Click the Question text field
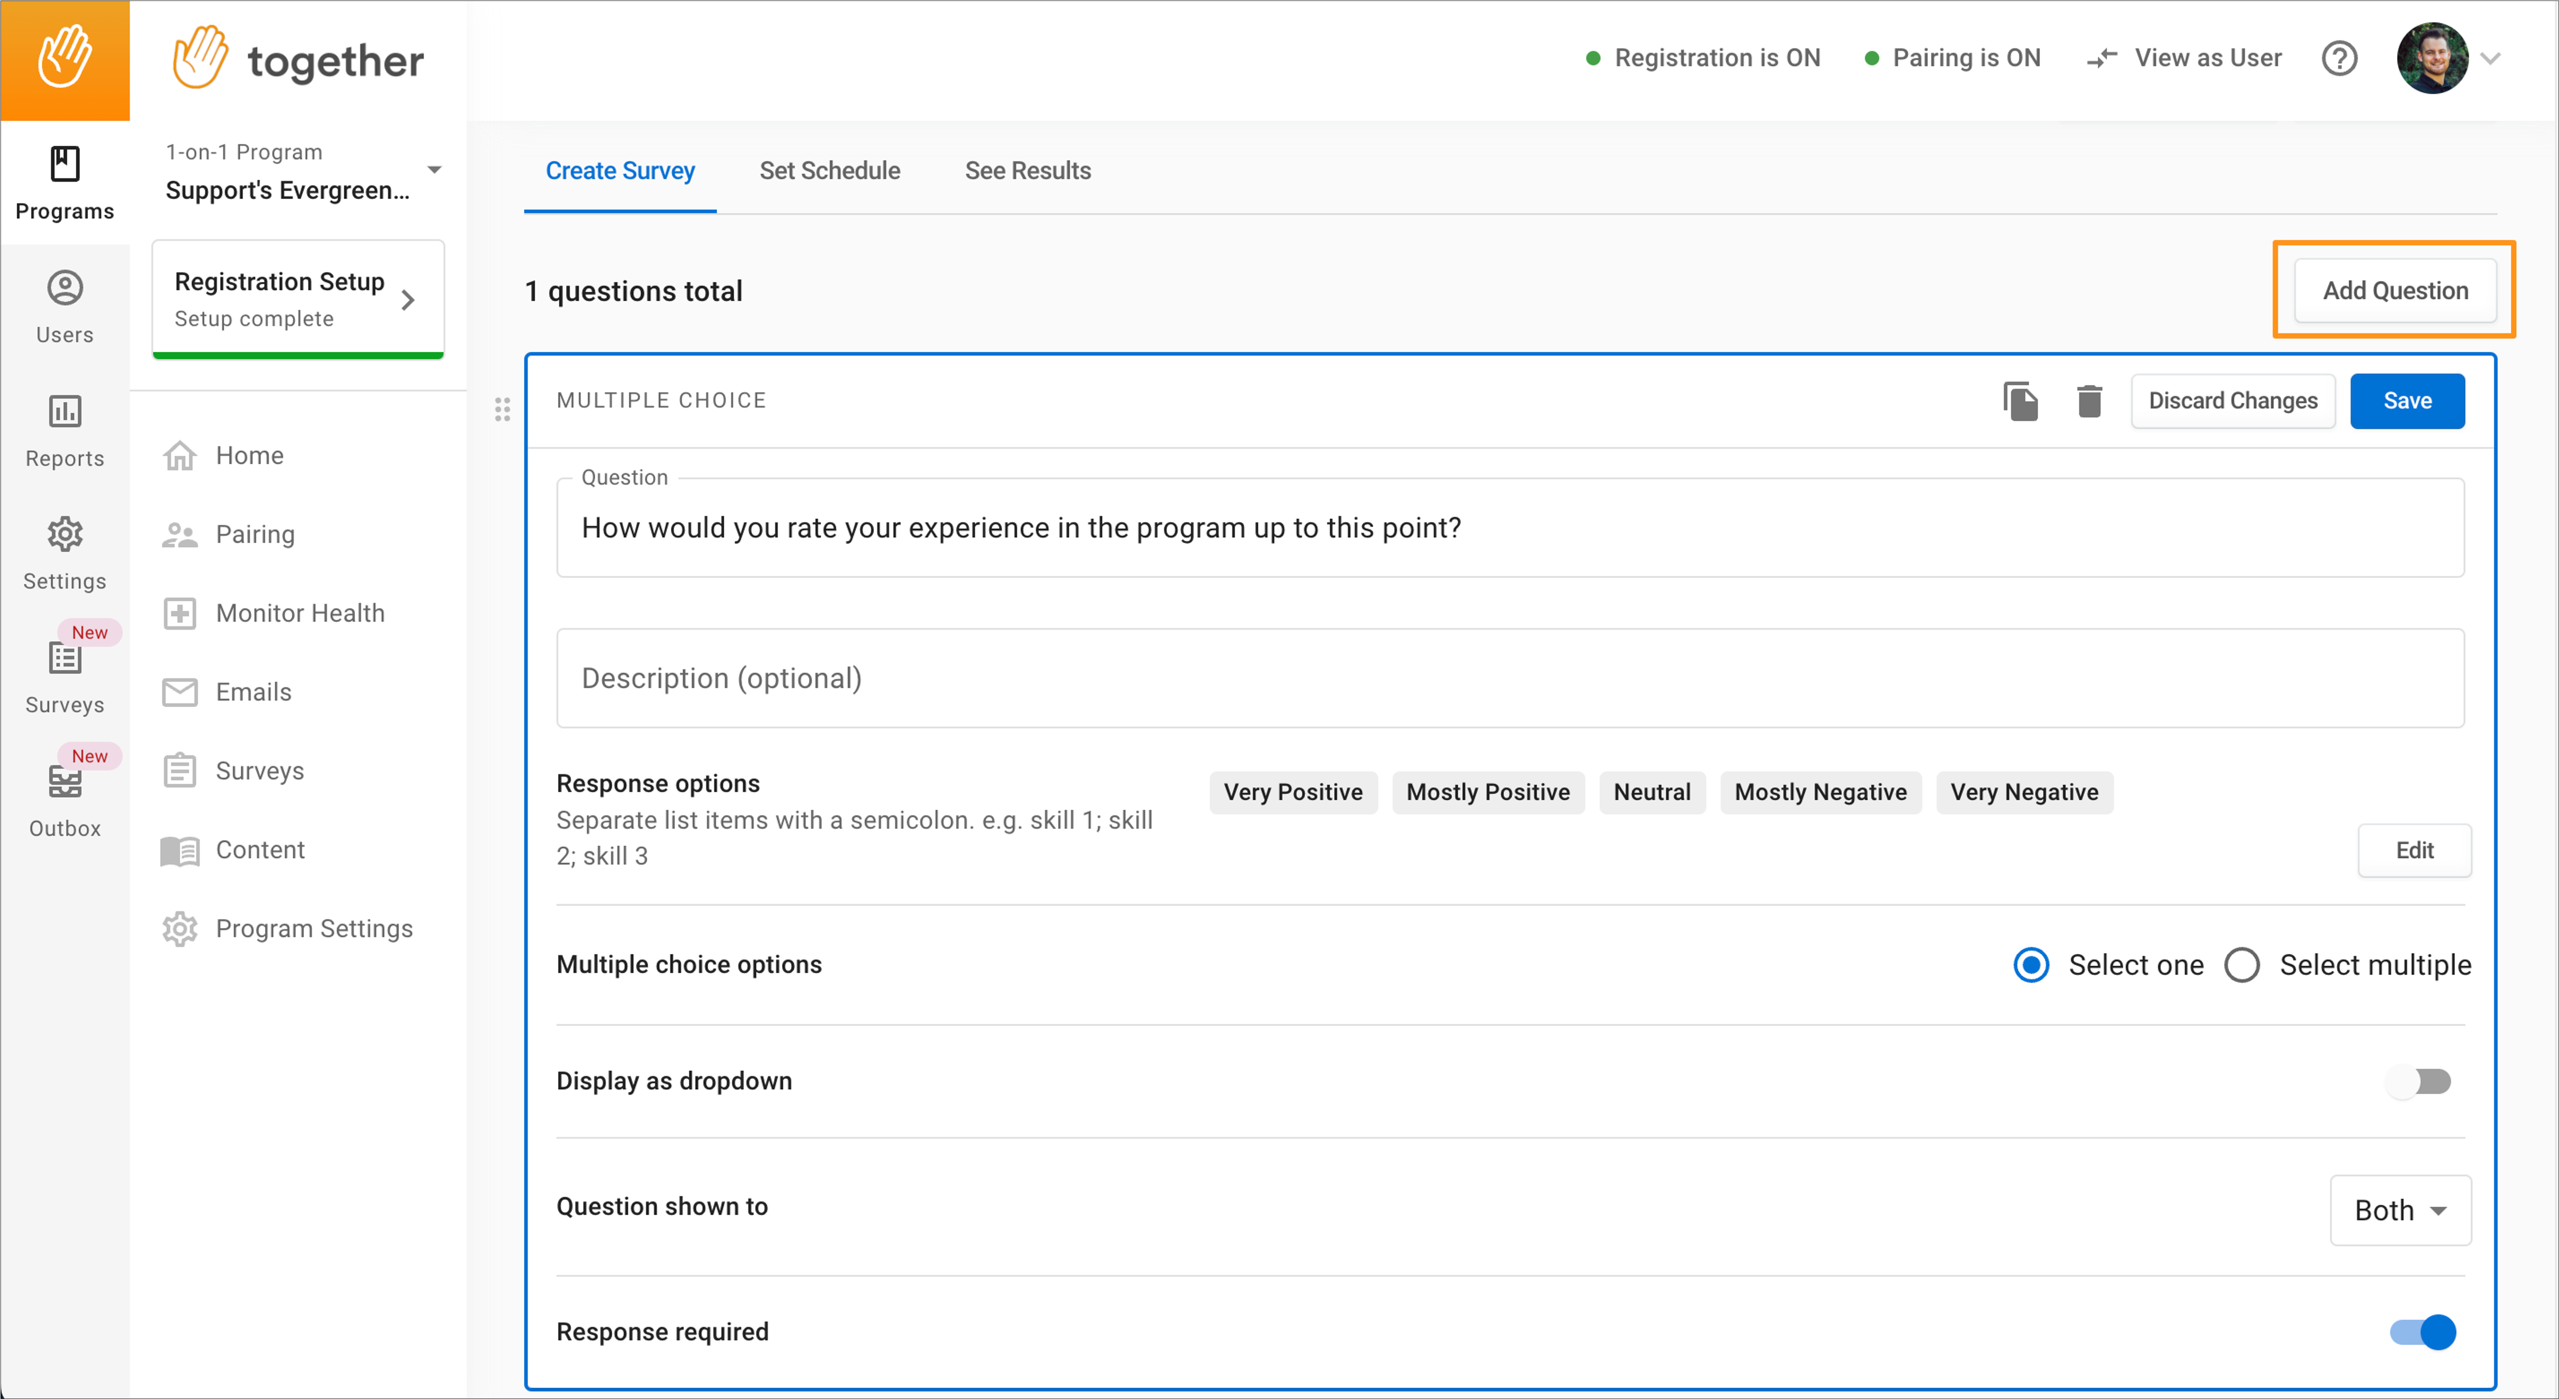This screenshot has height=1399, width=2559. click(1510, 527)
